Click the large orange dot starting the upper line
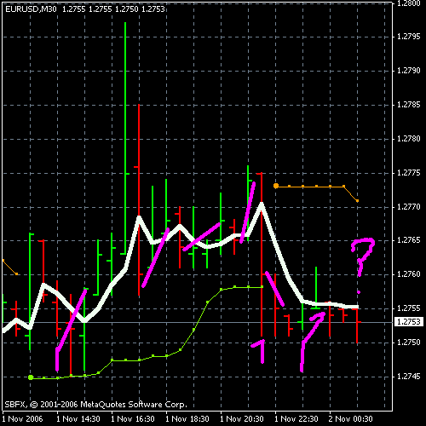426x426 pixels. coord(276,186)
